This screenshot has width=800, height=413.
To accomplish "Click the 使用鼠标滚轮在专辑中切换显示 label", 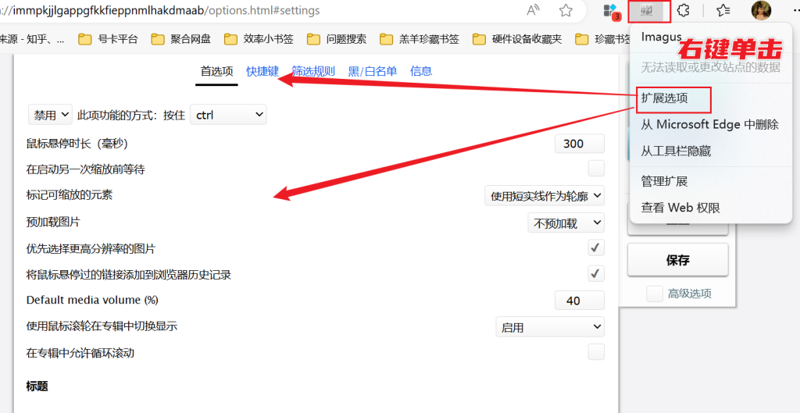I will 102,326.
